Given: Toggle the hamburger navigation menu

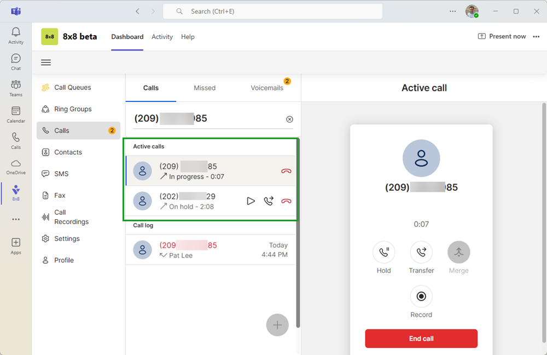Looking at the screenshot, I should click(x=46, y=62).
